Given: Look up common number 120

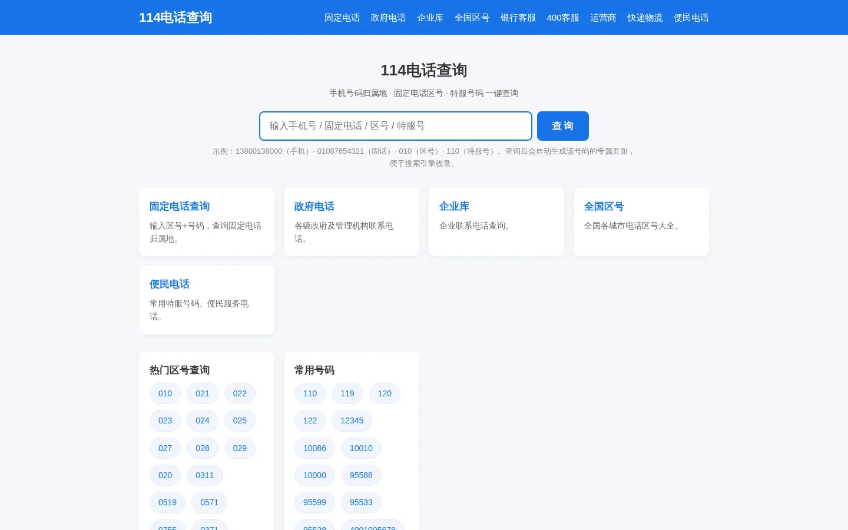Looking at the screenshot, I should click(x=385, y=393).
